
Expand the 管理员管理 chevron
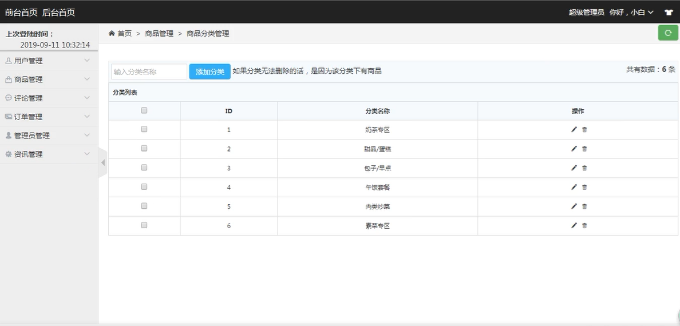(x=87, y=135)
